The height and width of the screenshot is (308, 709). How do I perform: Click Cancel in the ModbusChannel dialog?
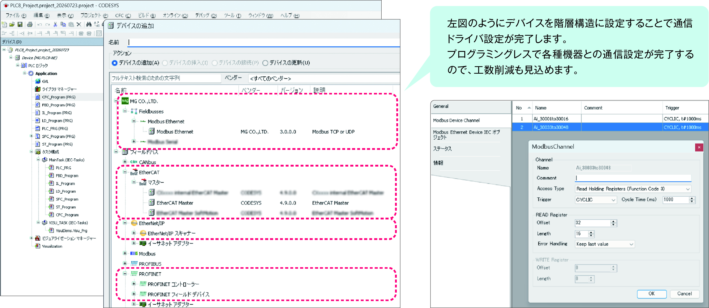coord(685,293)
